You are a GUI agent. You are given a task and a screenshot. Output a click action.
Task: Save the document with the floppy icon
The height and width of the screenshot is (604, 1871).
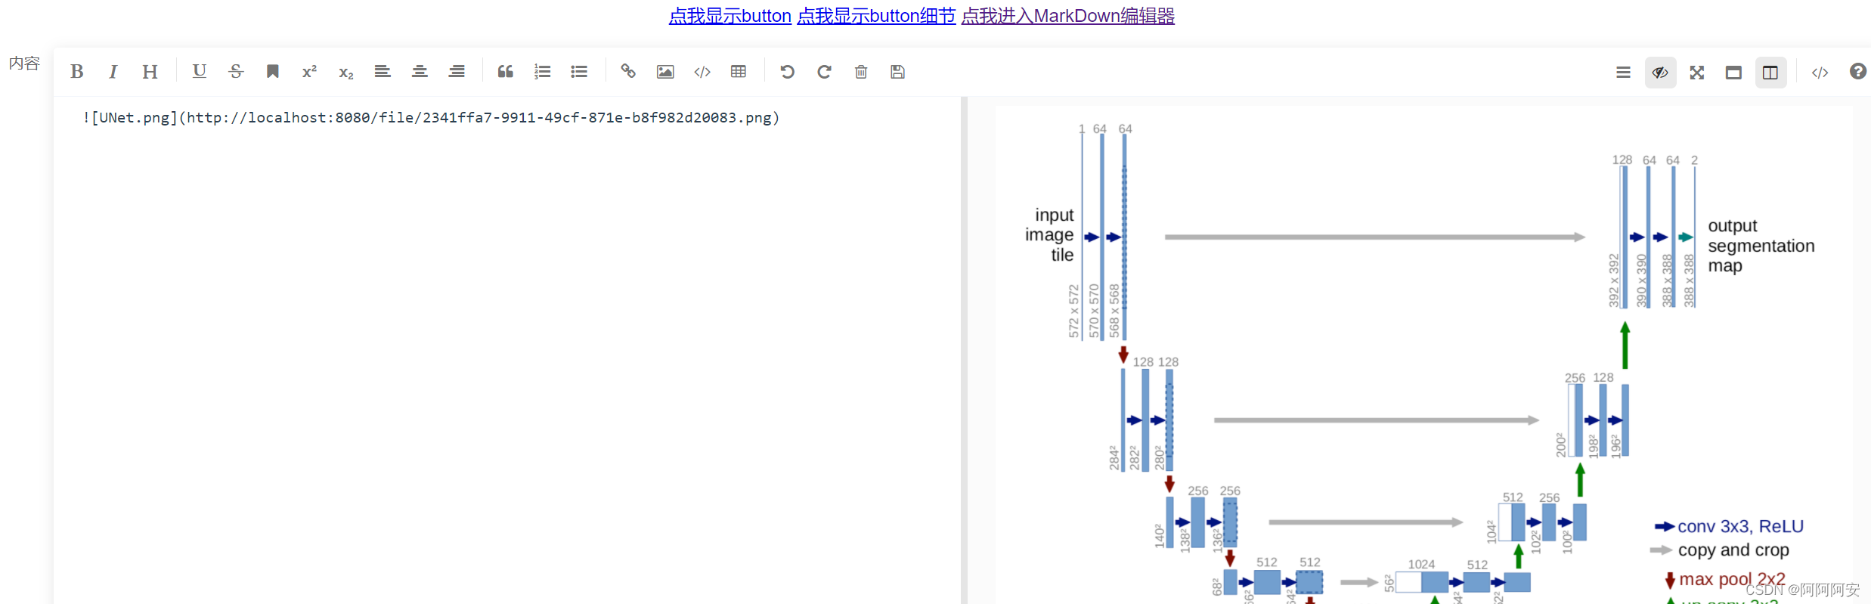pyautogui.click(x=897, y=72)
